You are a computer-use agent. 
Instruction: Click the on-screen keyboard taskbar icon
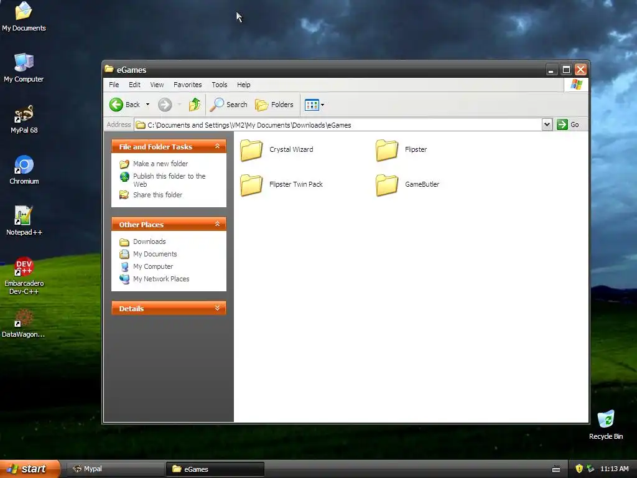pos(556,469)
